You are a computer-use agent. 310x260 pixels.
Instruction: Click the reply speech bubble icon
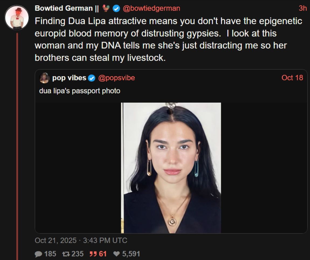point(38,254)
